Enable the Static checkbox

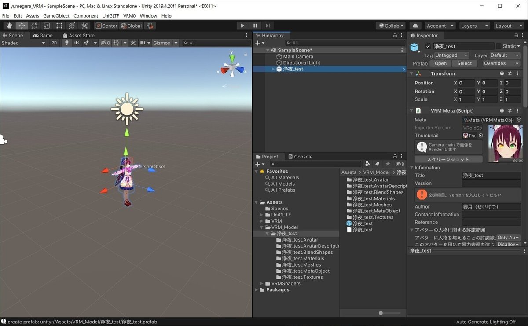coord(499,46)
